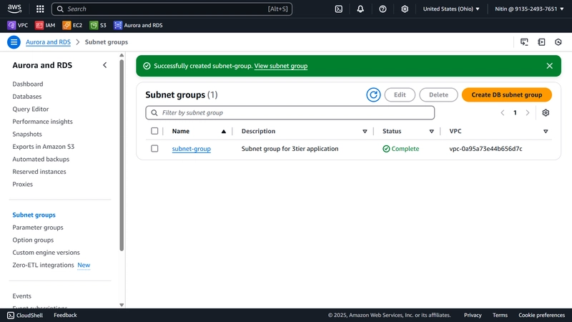
Task: Toggle the blue hamburger navigation menu
Action: (x=14, y=42)
